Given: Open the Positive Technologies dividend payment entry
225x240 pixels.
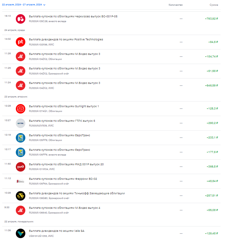Looking at the screenshot, I should [111, 42].
